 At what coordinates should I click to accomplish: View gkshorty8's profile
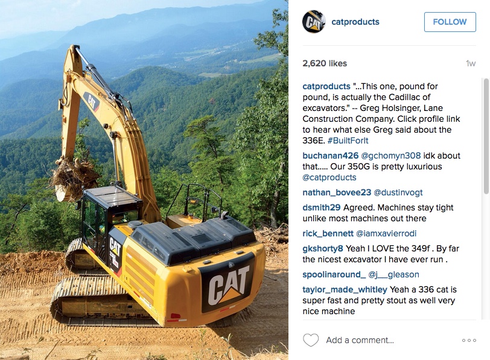coord(322,248)
